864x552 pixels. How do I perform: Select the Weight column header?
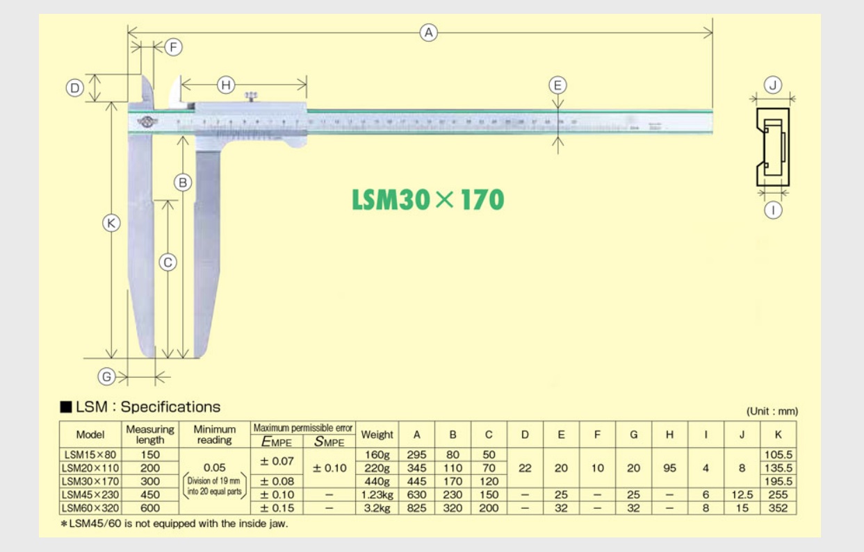377,435
